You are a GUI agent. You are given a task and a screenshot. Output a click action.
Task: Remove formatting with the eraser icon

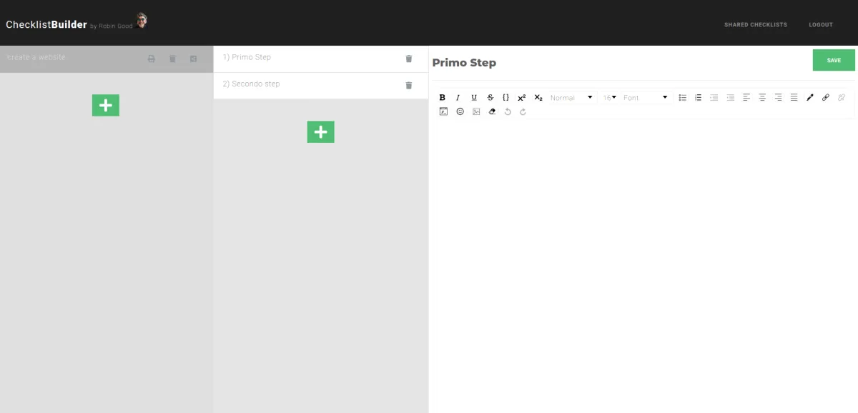coord(492,111)
